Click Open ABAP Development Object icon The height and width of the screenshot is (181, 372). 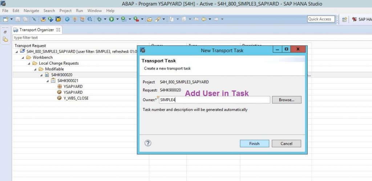coord(43,20)
